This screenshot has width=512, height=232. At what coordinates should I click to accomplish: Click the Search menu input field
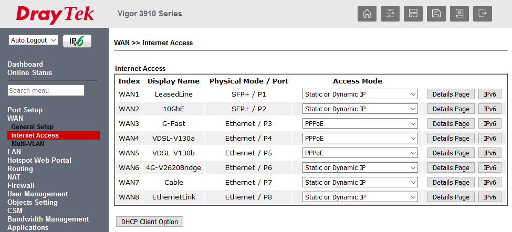pyautogui.click(x=46, y=91)
